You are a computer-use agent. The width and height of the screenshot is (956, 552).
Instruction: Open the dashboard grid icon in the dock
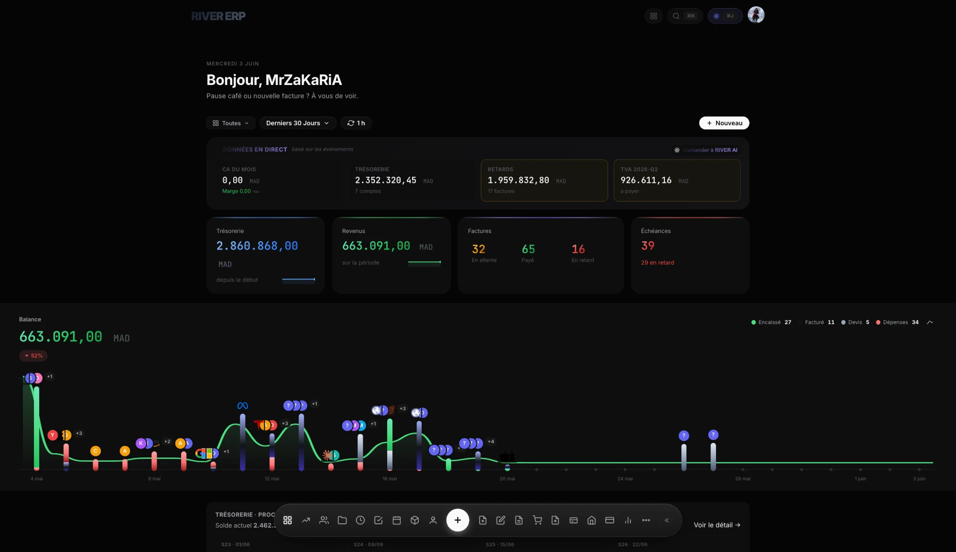287,520
